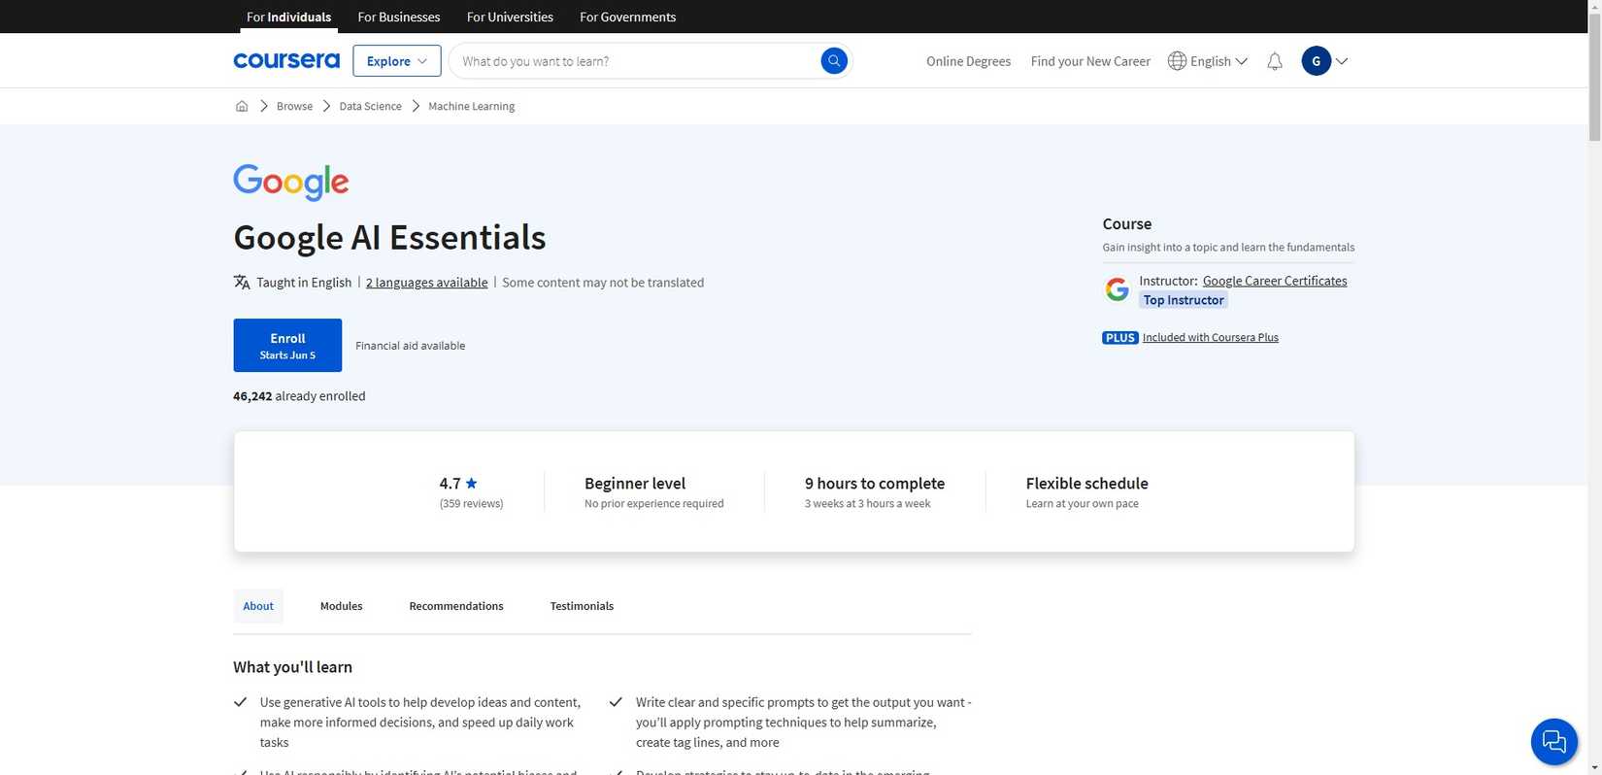Open the Testimonials tab

tap(582, 606)
